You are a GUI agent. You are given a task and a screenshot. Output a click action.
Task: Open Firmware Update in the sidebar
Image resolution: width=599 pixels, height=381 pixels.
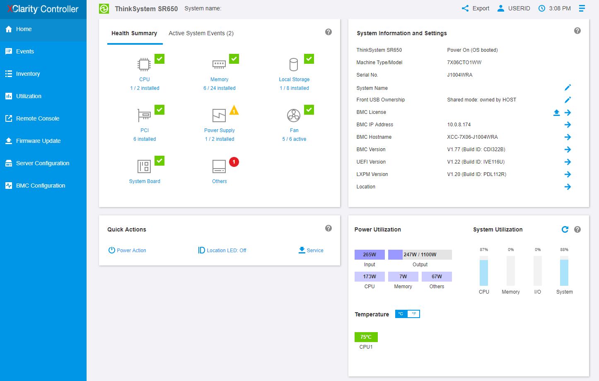(x=38, y=141)
